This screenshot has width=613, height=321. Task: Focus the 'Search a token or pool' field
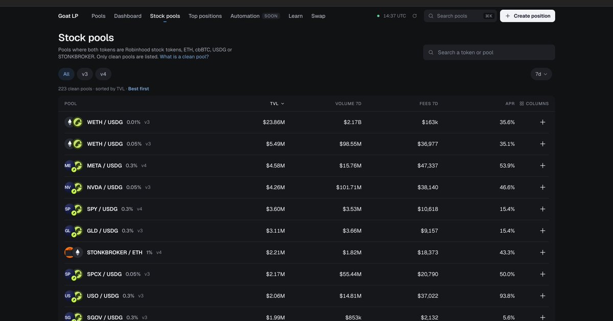[489, 53]
